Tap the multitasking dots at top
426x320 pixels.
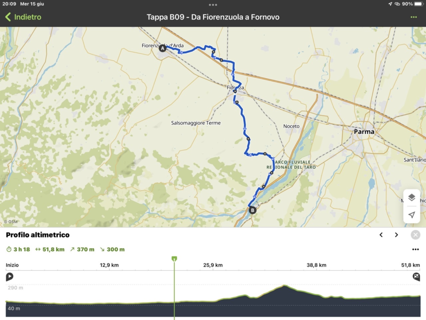[x=213, y=4]
